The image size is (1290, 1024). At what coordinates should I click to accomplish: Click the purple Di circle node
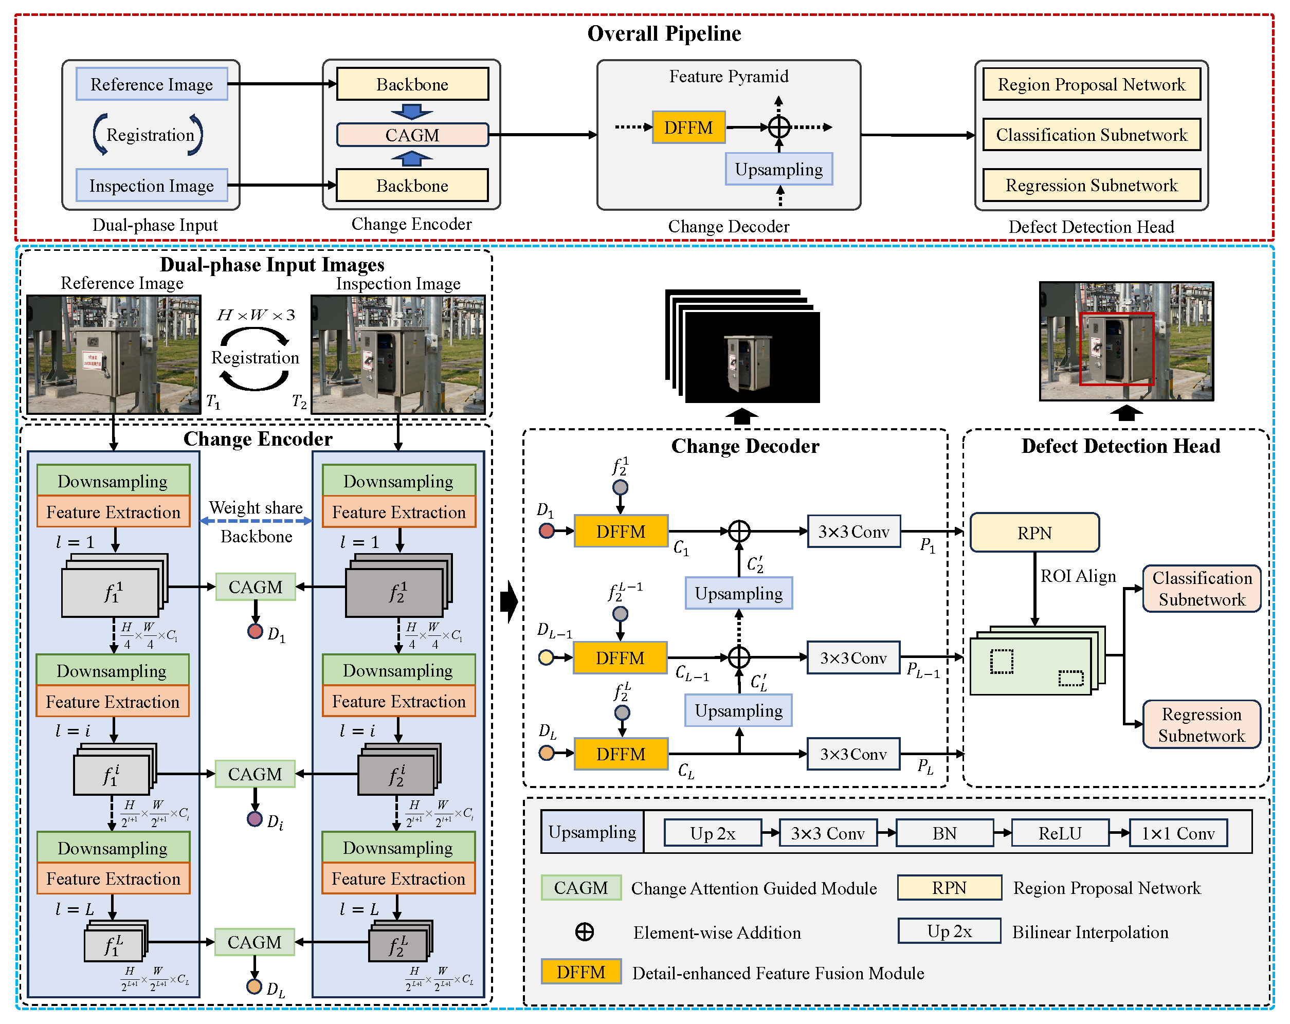point(255,819)
